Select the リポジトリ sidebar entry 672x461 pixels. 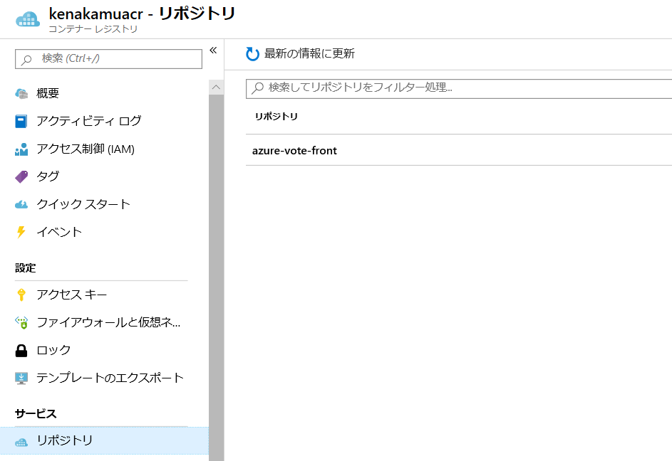[x=64, y=441]
